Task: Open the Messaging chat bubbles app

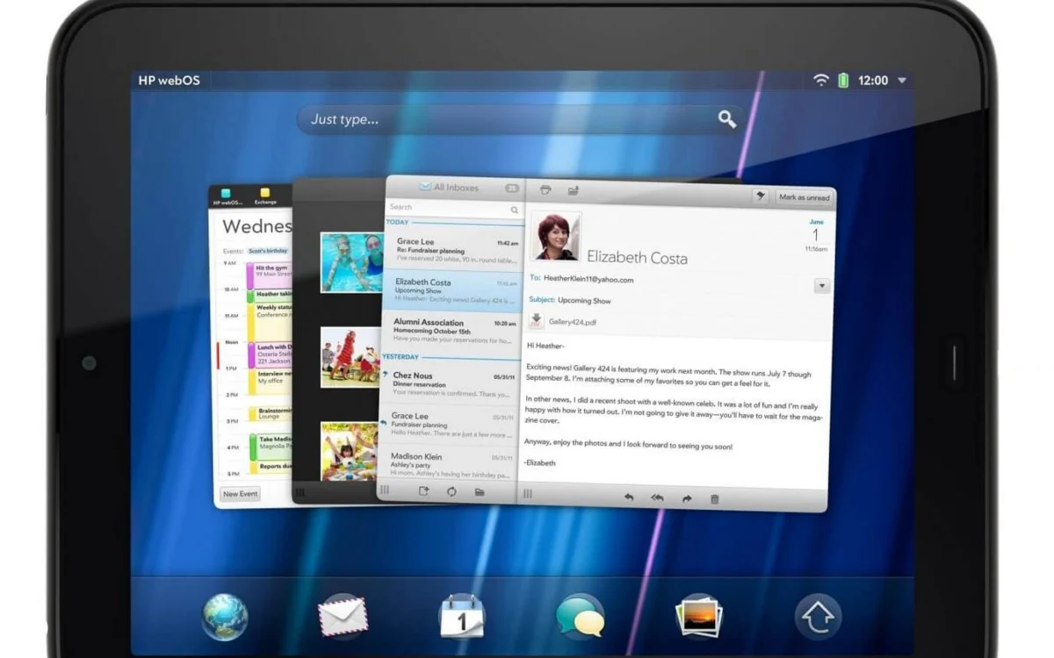Action: click(x=581, y=617)
